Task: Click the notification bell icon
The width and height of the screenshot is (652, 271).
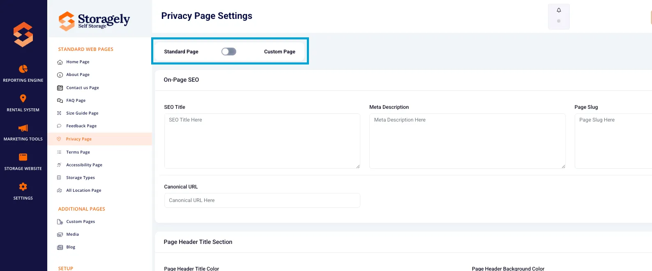Action: [x=559, y=10]
